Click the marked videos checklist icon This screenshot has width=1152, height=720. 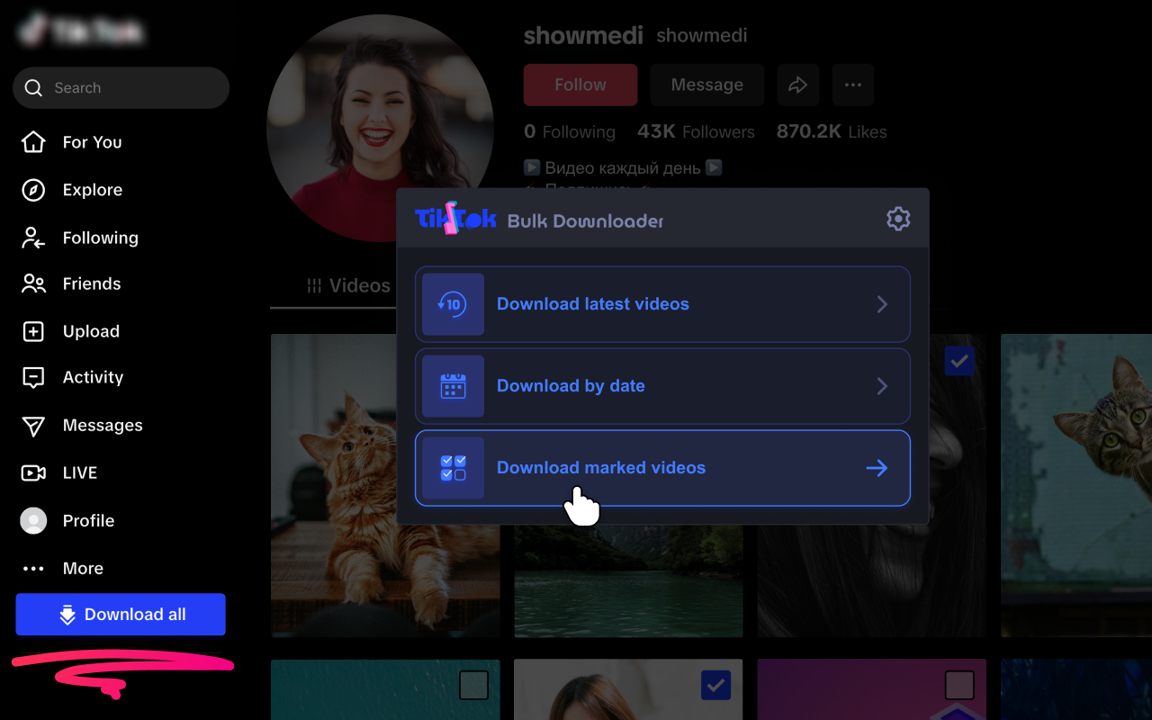click(x=453, y=468)
